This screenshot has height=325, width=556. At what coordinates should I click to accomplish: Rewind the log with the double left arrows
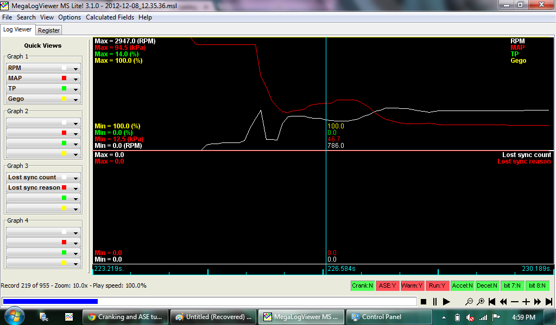(x=503, y=302)
